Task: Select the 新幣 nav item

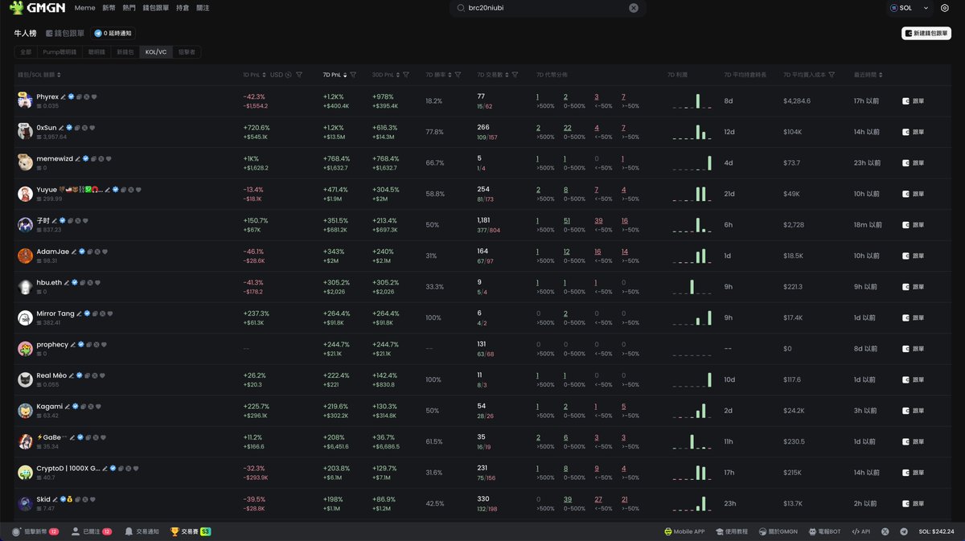Action: (x=109, y=8)
